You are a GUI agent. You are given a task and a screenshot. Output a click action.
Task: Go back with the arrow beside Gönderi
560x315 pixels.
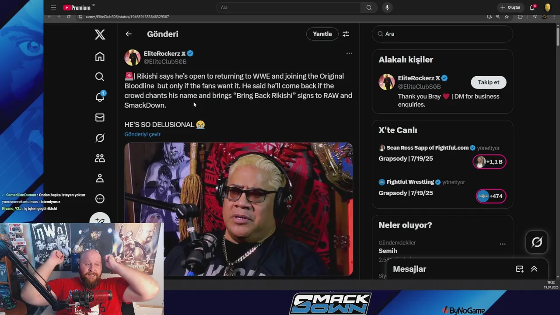tap(128, 34)
